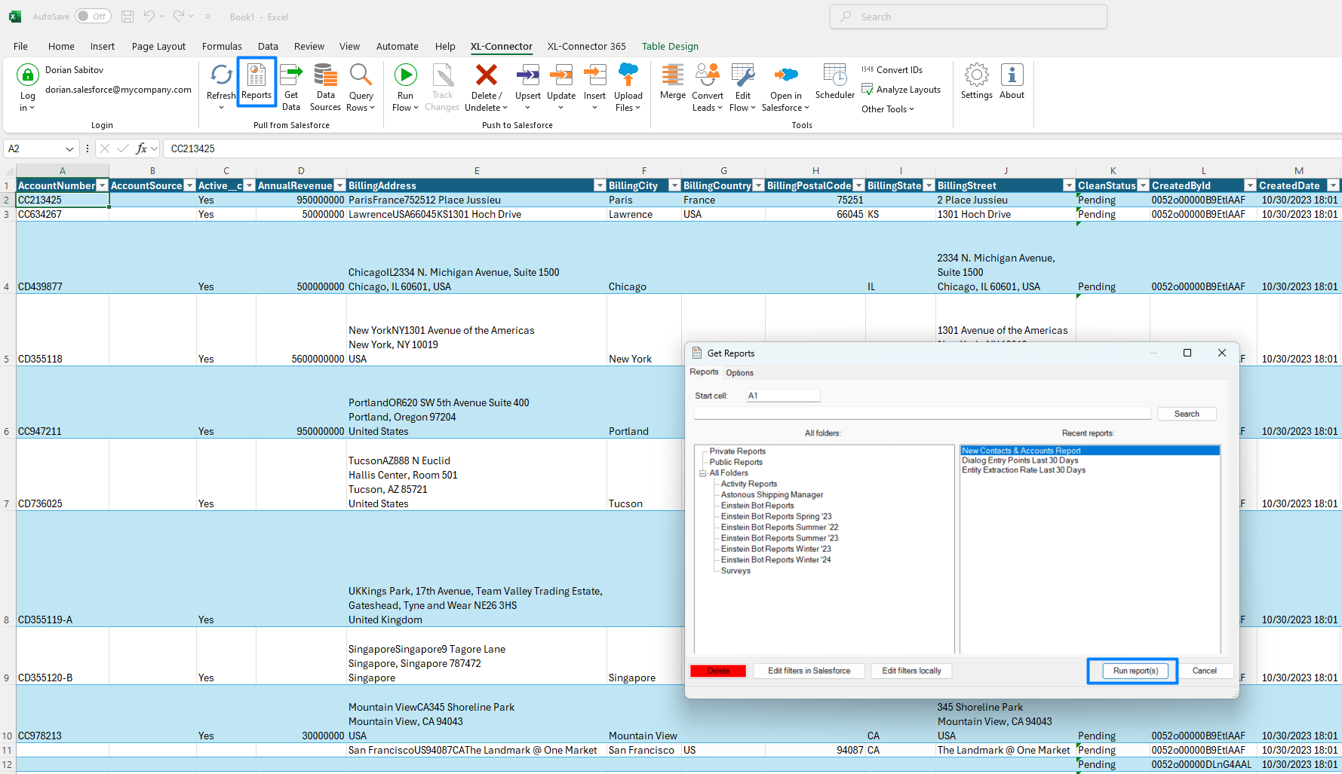1342x774 pixels.
Task: Open the AccountNumber column filter dropdown
Action: [103, 185]
